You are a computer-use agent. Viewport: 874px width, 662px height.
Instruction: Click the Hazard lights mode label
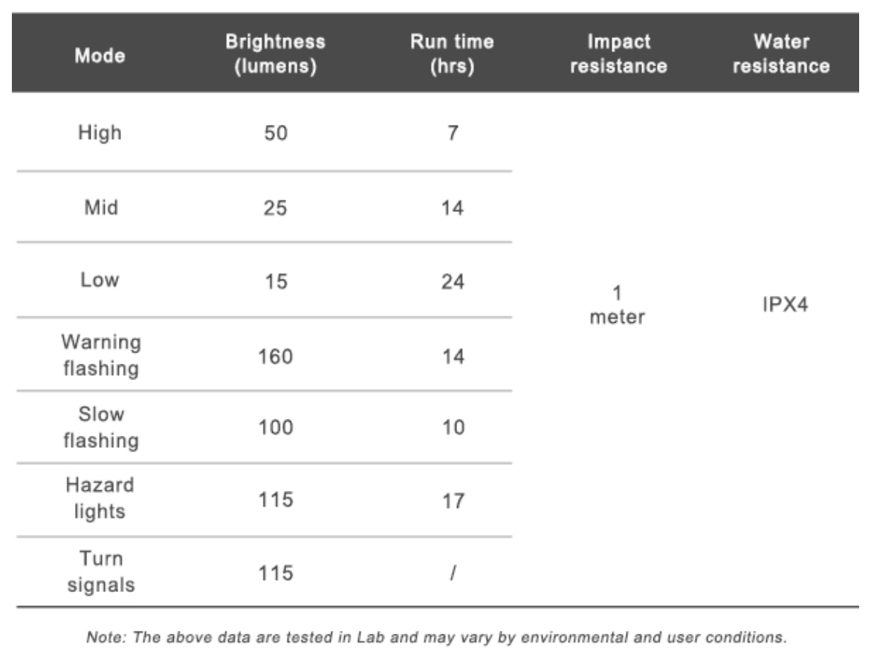pos(100,501)
